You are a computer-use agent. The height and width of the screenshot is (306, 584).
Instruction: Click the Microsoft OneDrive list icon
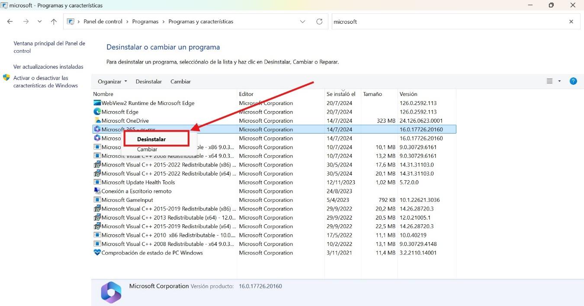pyautogui.click(x=96, y=120)
